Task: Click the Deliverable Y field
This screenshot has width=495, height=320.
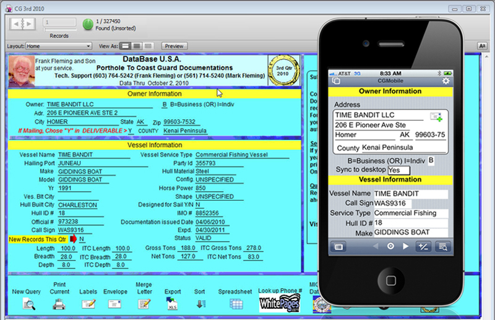Action: [x=131, y=131]
